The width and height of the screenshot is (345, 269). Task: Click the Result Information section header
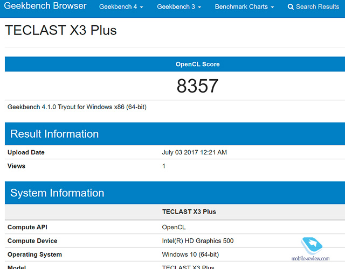(x=175, y=134)
